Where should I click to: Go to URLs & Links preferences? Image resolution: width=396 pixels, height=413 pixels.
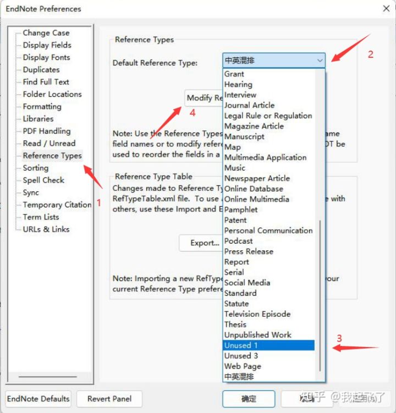pyautogui.click(x=46, y=229)
